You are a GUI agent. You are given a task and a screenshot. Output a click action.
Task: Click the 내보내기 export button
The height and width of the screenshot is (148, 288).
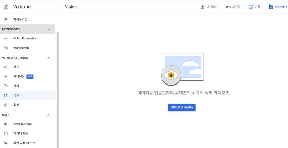click(209, 7)
